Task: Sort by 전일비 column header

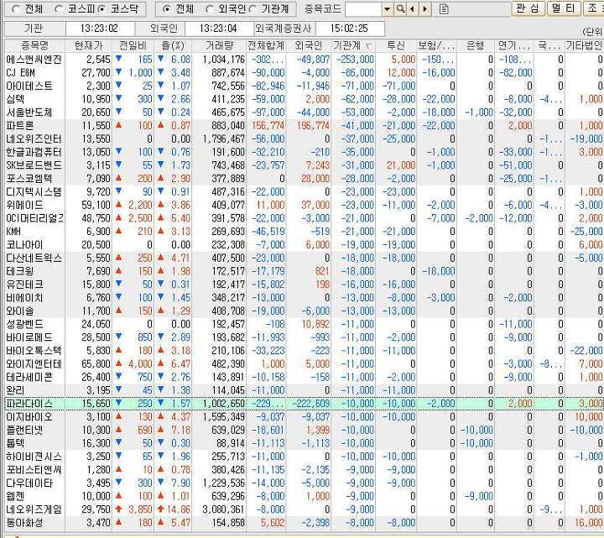Action: 133,45
